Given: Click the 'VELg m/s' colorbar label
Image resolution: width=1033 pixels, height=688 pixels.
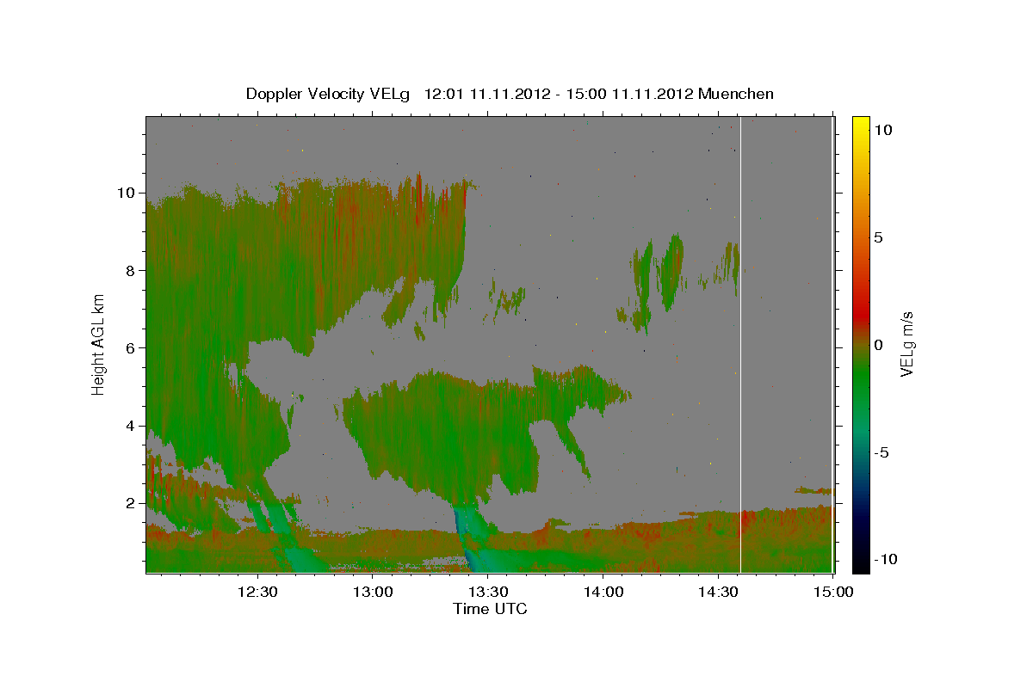Looking at the screenshot, I should [x=906, y=344].
